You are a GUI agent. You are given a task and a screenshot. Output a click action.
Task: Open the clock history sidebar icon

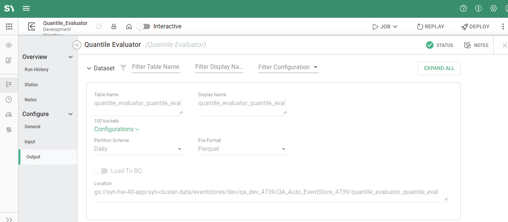click(x=9, y=99)
